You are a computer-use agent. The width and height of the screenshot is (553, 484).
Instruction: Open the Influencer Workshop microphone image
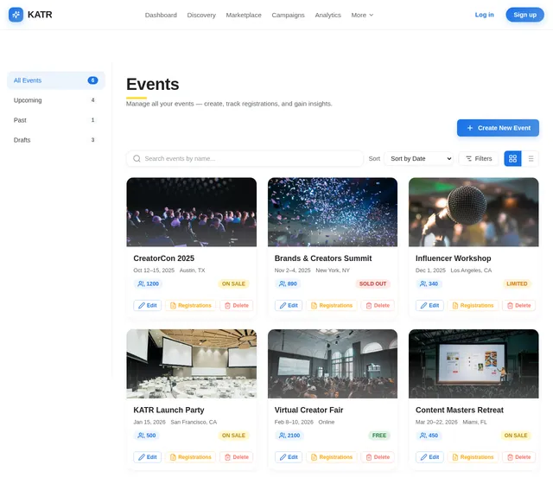point(474,212)
